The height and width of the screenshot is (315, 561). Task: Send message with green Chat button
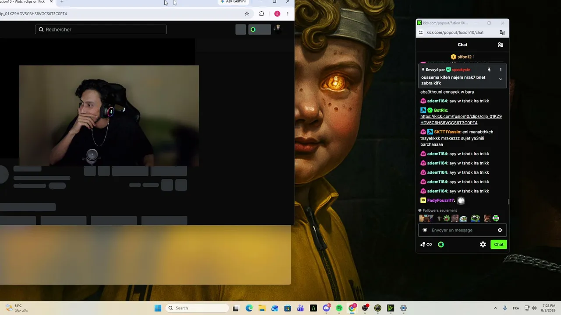pos(499,245)
